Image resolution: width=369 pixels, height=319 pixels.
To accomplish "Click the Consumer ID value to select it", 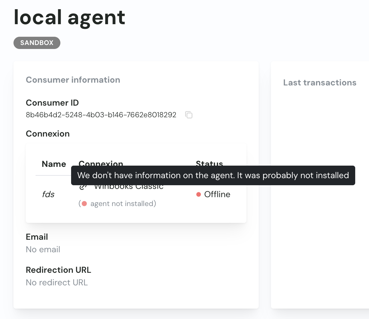I will tap(101, 115).
